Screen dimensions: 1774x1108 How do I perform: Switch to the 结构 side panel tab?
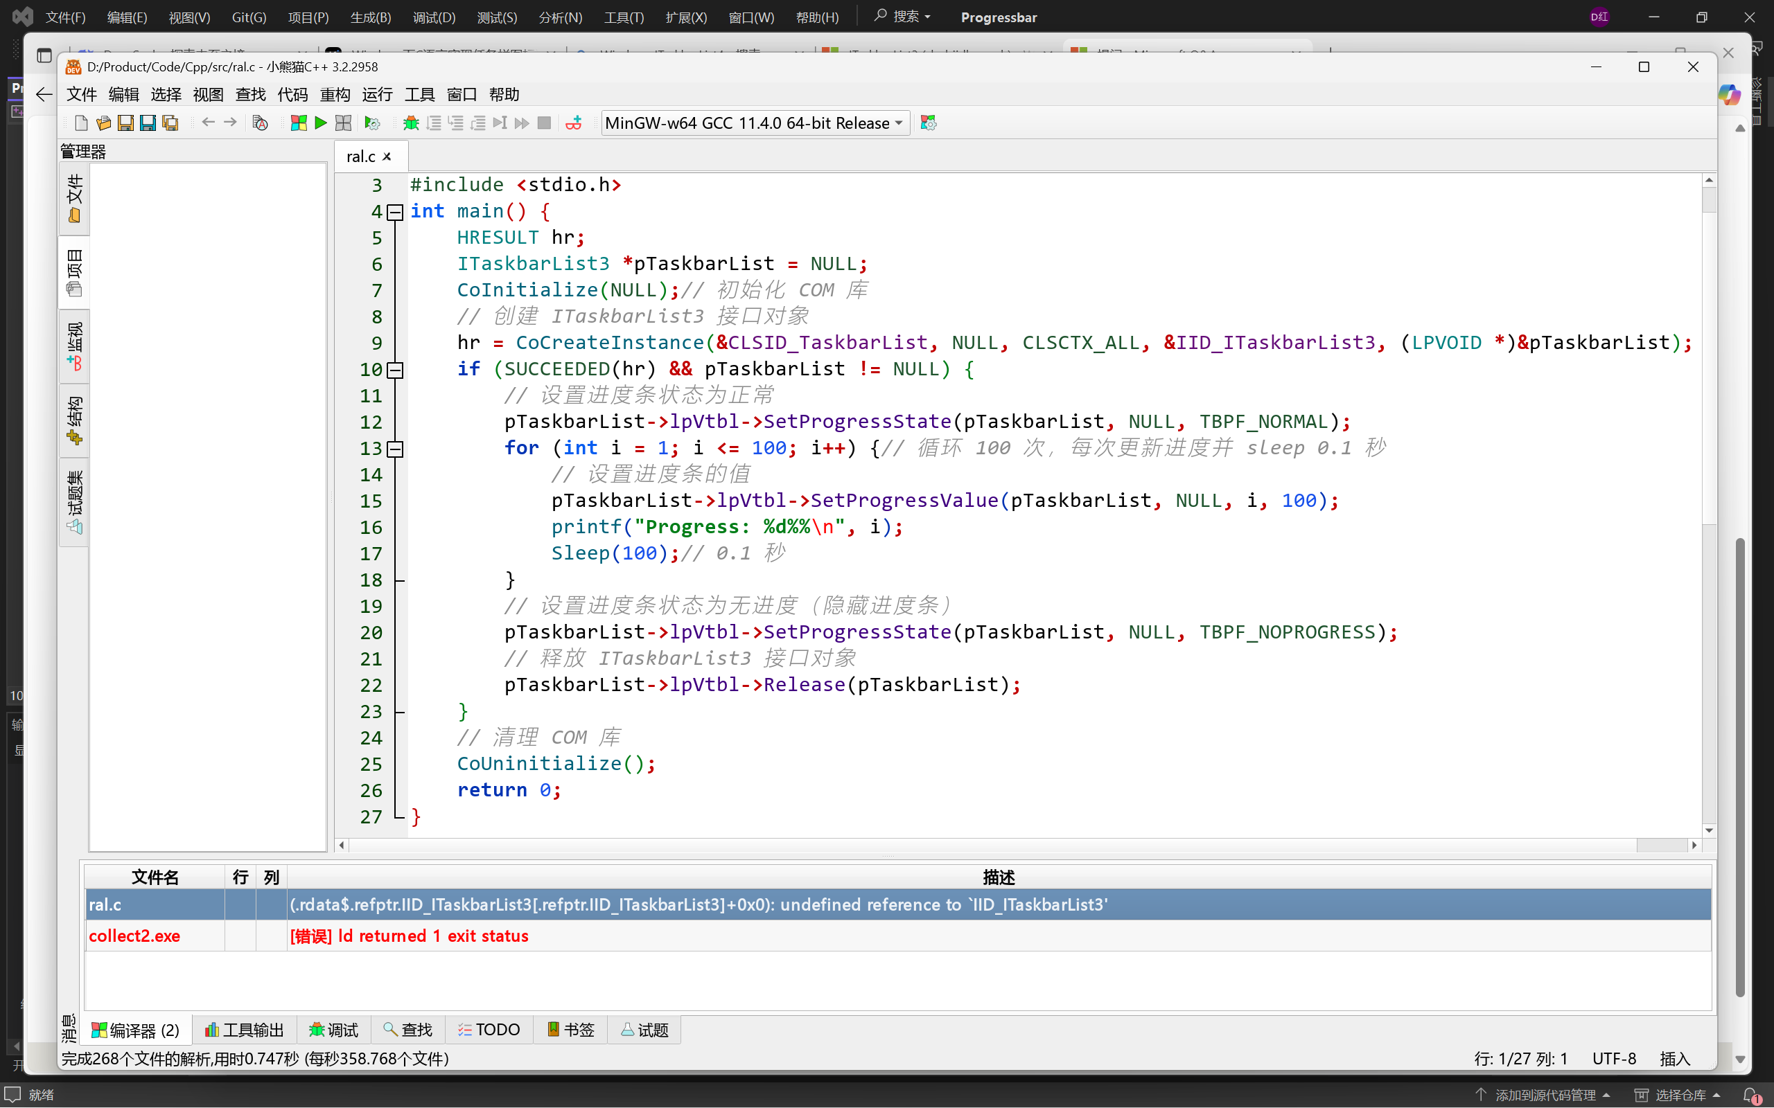click(x=74, y=420)
